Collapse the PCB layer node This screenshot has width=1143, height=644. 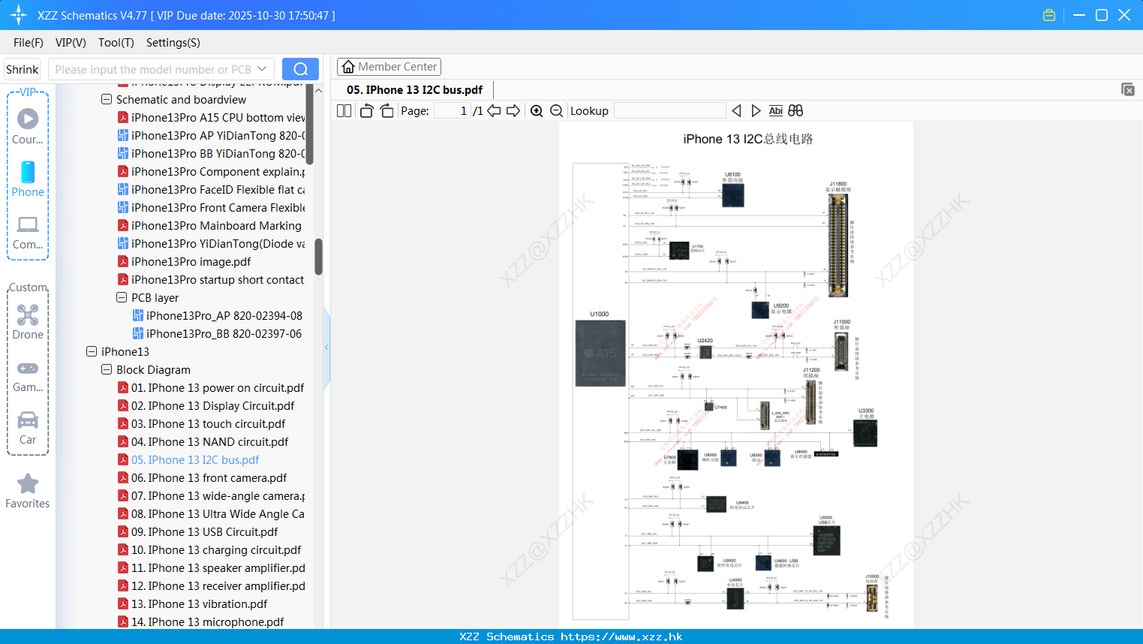click(122, 297)
